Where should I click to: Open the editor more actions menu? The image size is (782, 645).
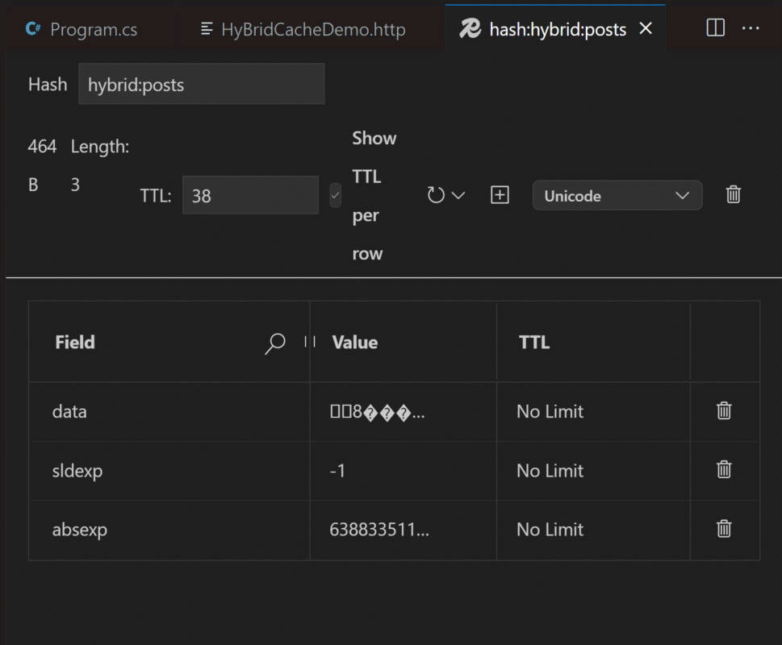point(750,28)
